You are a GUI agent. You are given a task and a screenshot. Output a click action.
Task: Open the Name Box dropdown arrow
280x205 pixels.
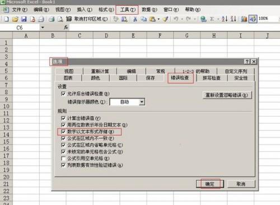click(43, 27)
